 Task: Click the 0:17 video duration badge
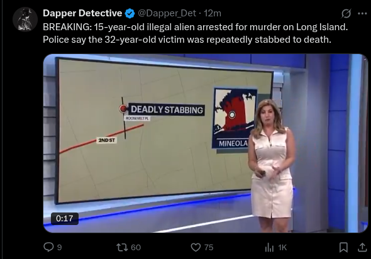coord(65,218)
